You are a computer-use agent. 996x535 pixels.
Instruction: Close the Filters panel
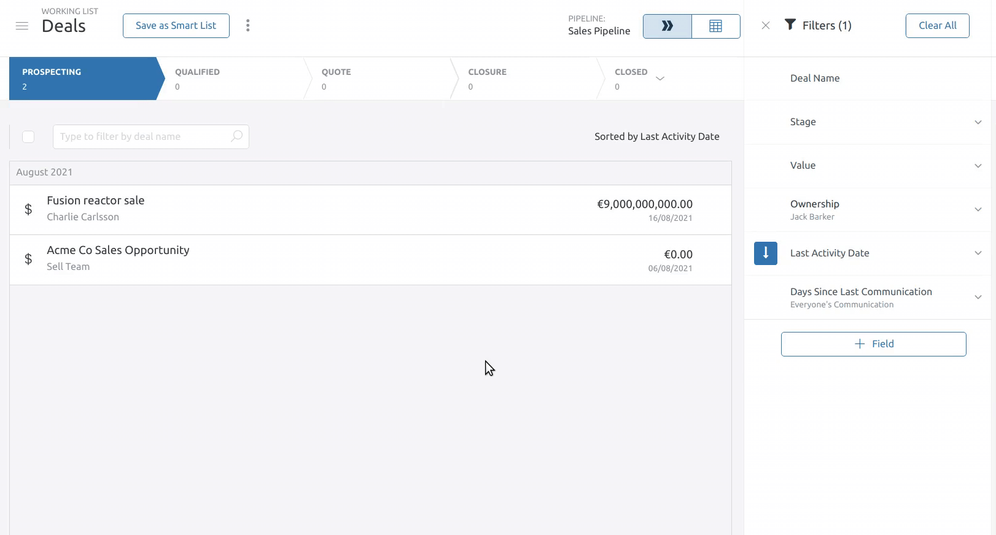click(765, 26)
